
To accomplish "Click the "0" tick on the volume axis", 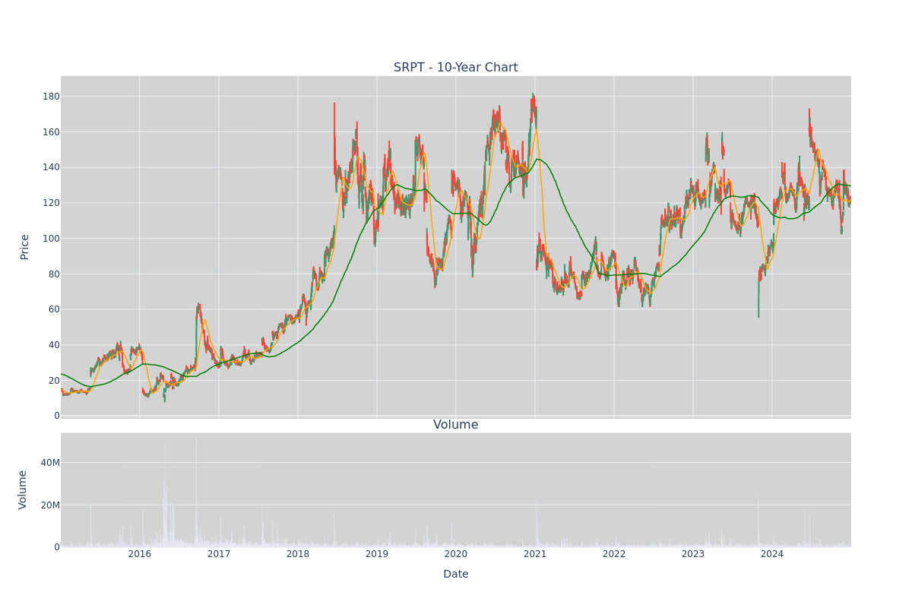I will (x=56, y=547).
